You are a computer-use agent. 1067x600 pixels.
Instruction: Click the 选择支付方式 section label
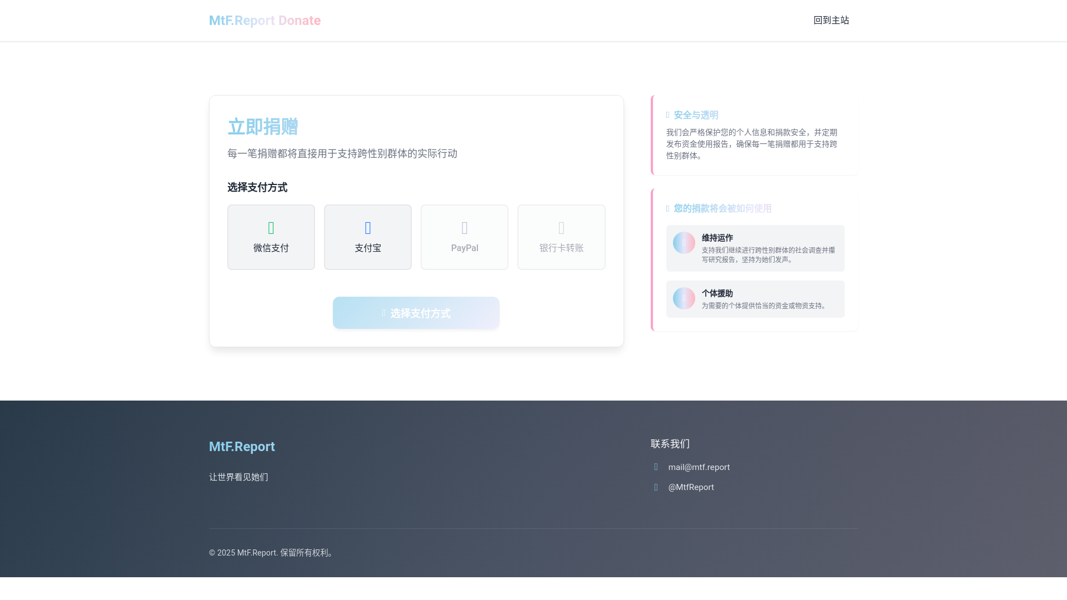(x=257, y=187)
